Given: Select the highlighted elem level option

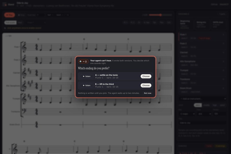Looking at the screenshot, I should click(198, 105).
